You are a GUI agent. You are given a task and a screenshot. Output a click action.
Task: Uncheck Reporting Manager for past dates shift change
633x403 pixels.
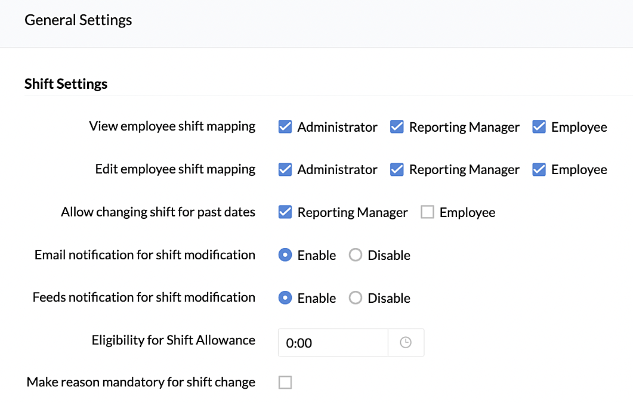pyautogui.click(x=285, y=212)
